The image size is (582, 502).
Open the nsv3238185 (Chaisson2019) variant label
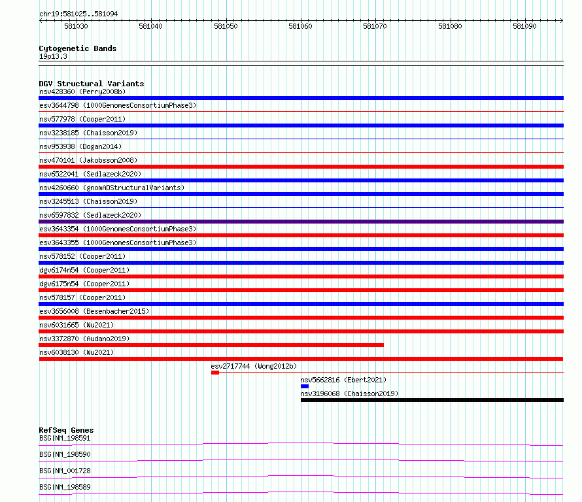click(88, 133)
